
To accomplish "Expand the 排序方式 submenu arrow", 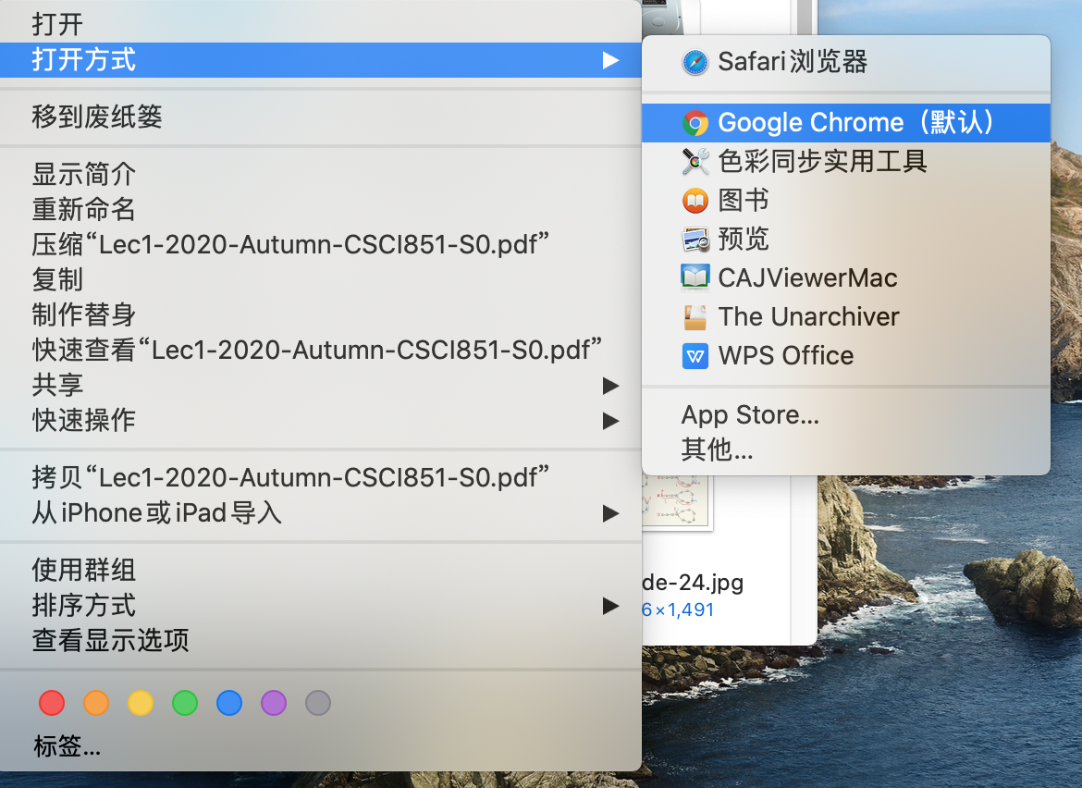I will 610,606.
